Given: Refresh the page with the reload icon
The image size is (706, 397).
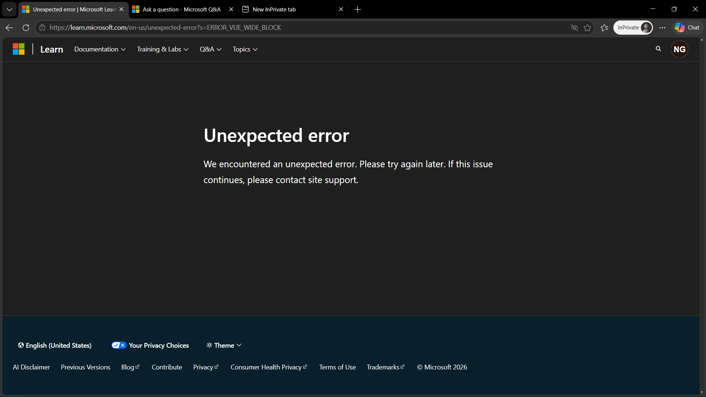Looking at the screenshot, I should click(x=26, y=28).
